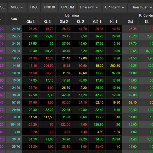
Task: Select the HNX30 tab
Action: (49, 7)
